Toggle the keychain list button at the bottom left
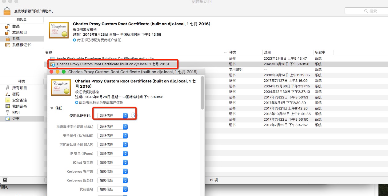Image resolution: width=388 pixels, height=196 pixels. pyautogui.click(x=5, y=180)
